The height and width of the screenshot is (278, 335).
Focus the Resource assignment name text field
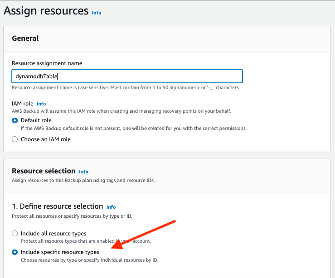[x=127, y=76]
